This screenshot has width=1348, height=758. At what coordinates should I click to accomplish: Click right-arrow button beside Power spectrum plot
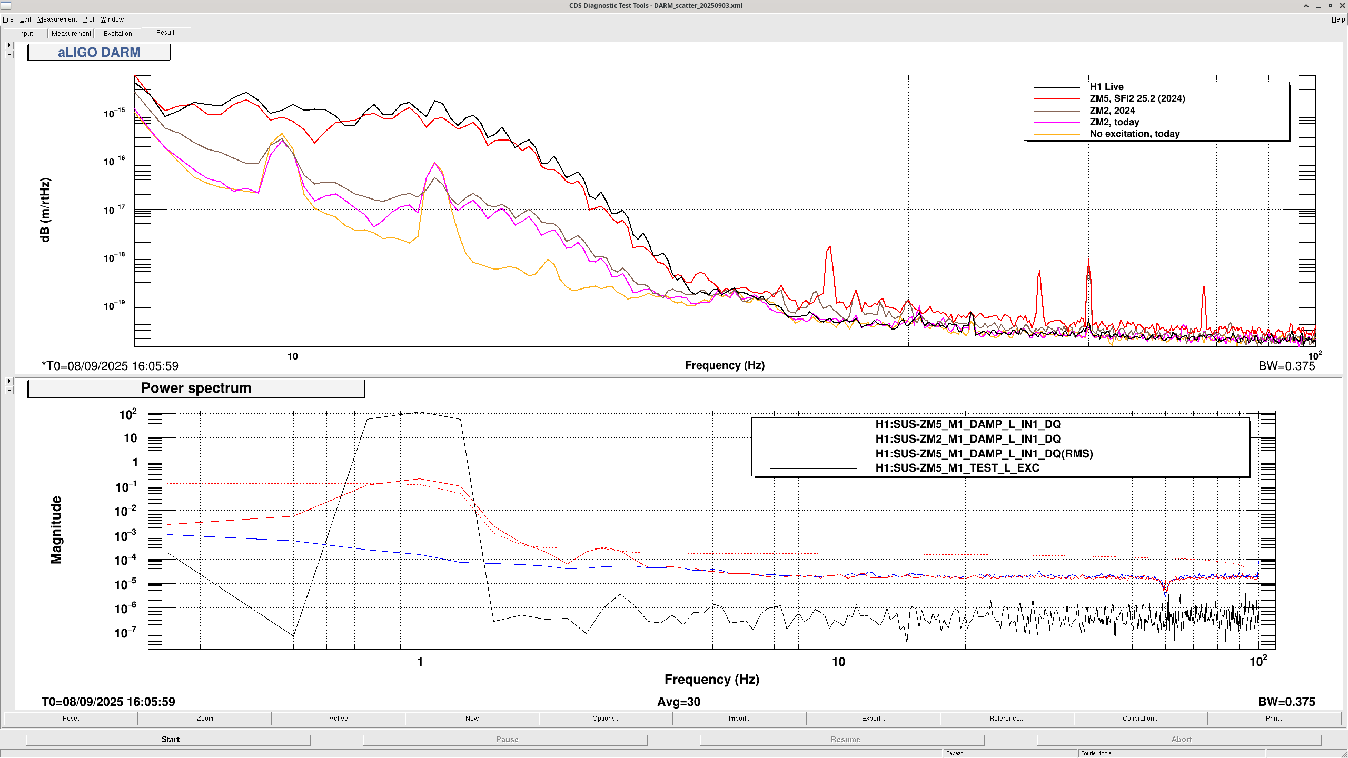click(x=9, y=381)
